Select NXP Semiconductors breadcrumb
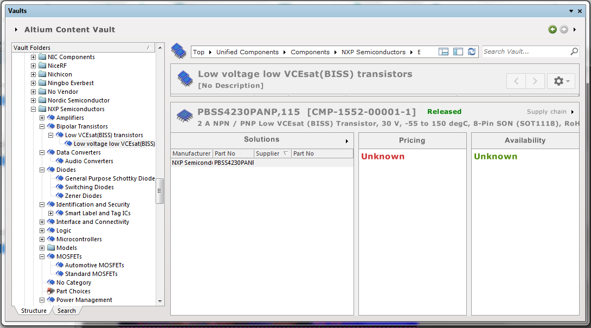 tap(373, 52)
